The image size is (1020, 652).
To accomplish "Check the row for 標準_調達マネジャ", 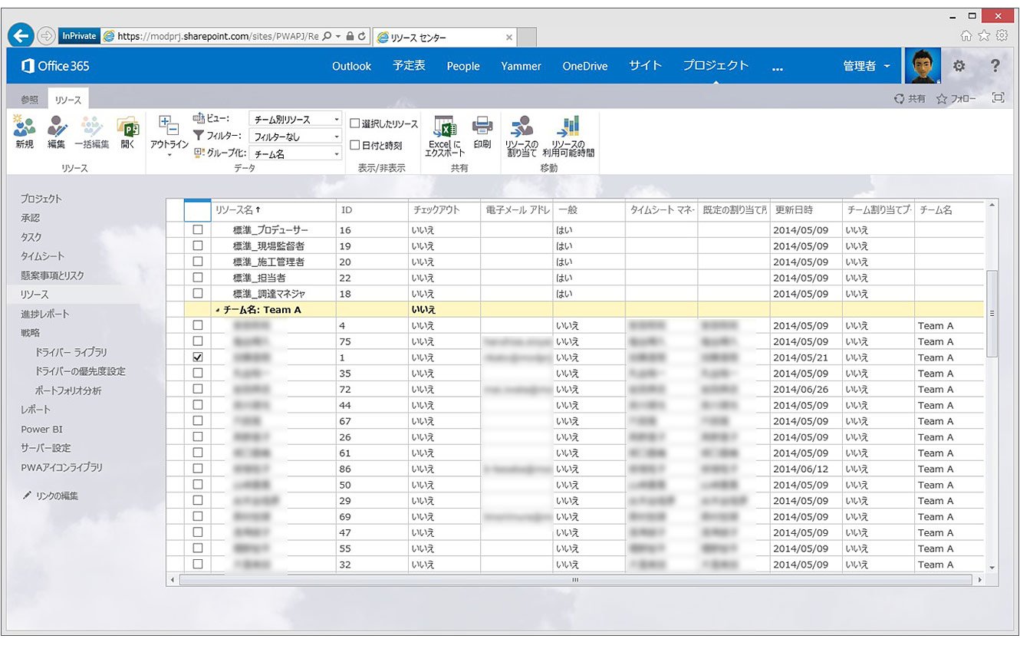I will (198, 293).
